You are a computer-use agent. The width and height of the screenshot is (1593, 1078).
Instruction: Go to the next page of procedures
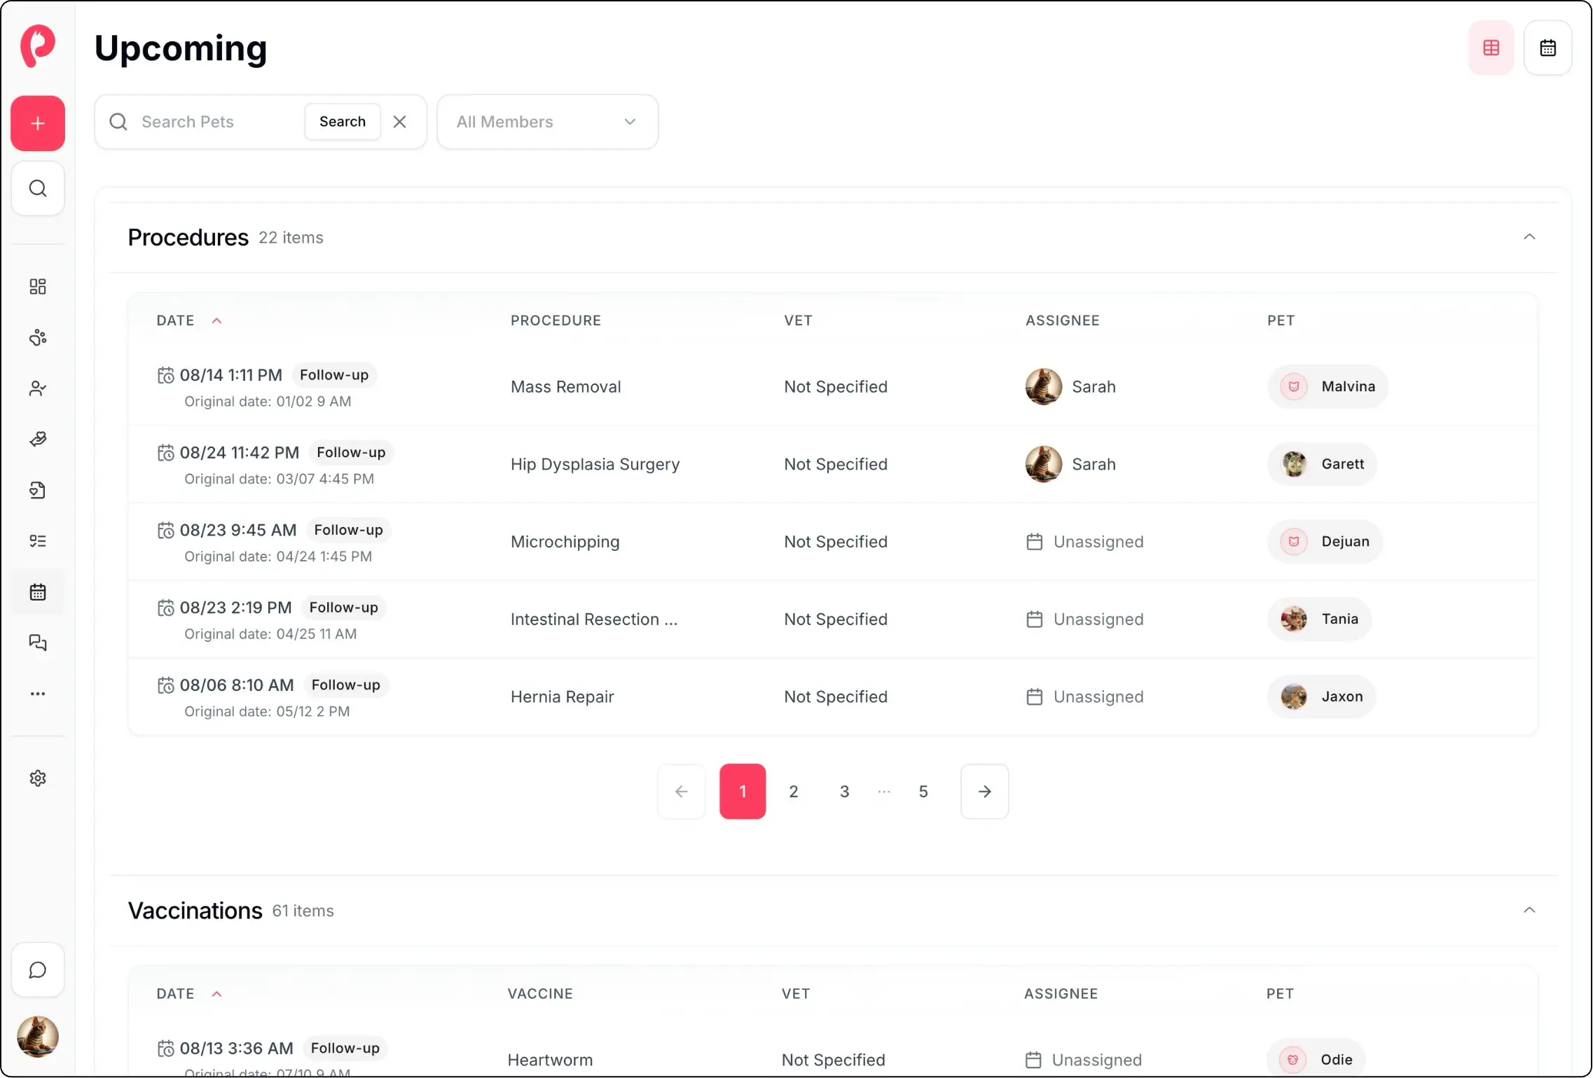(x=984, y=791)
